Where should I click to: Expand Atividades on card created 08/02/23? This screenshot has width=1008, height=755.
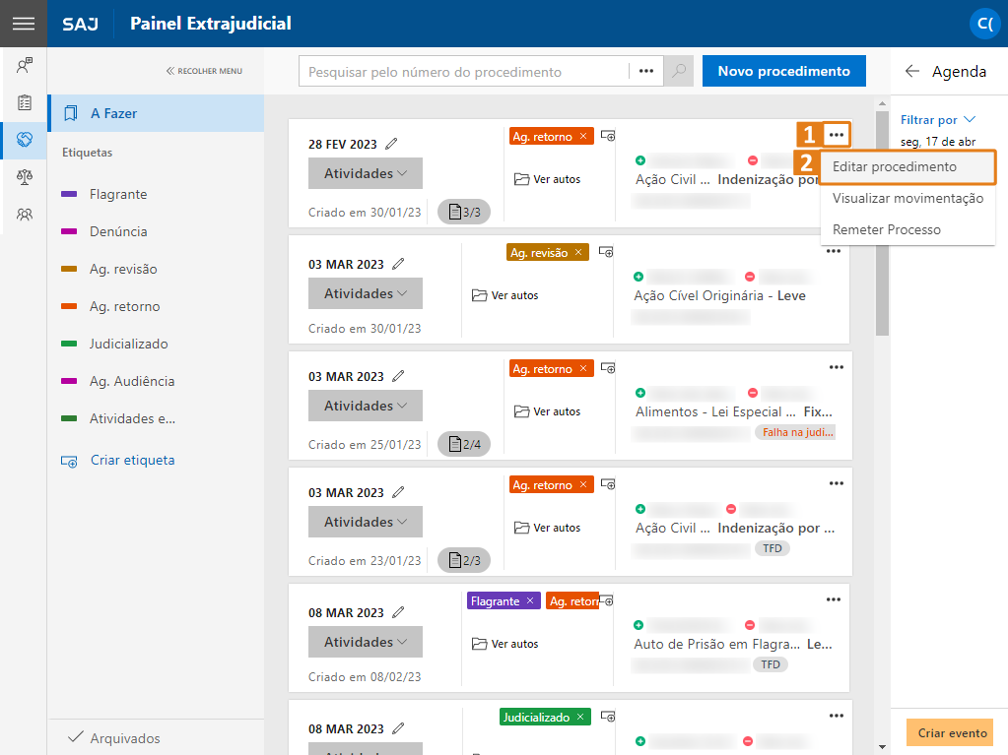pyautogui.click(x=366, y=642)
